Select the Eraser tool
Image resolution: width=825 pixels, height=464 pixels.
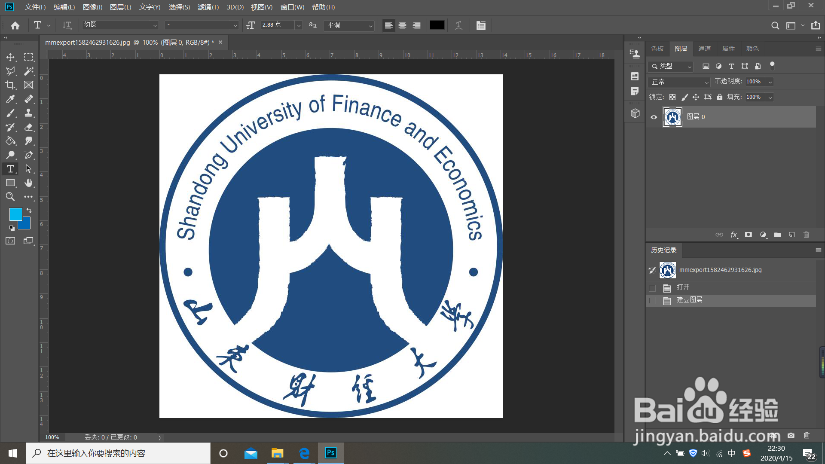28,127
